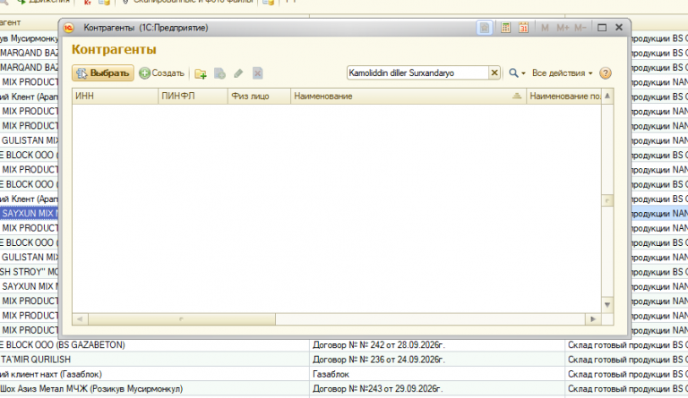Open the search dropdown arrow
The width and height of the screenshot is (688, 398).
coord(523,73)
